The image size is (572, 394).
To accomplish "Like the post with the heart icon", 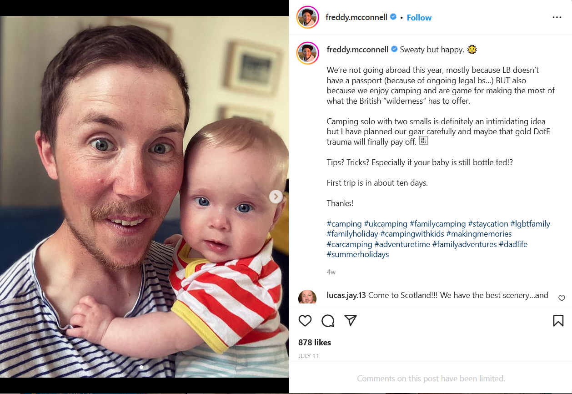I will 305,321.
